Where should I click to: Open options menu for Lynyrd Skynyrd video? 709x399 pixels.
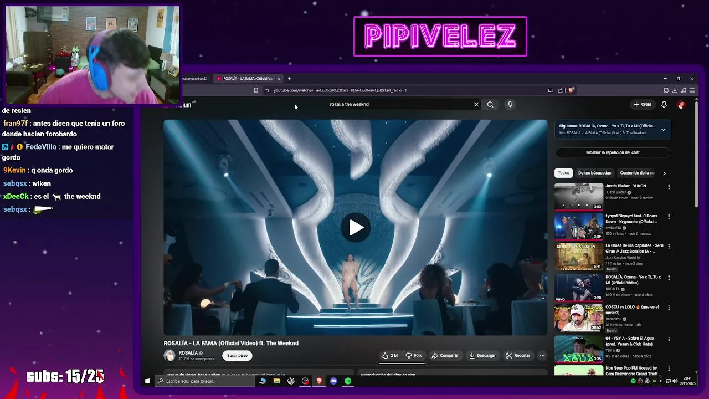[669, 217]
